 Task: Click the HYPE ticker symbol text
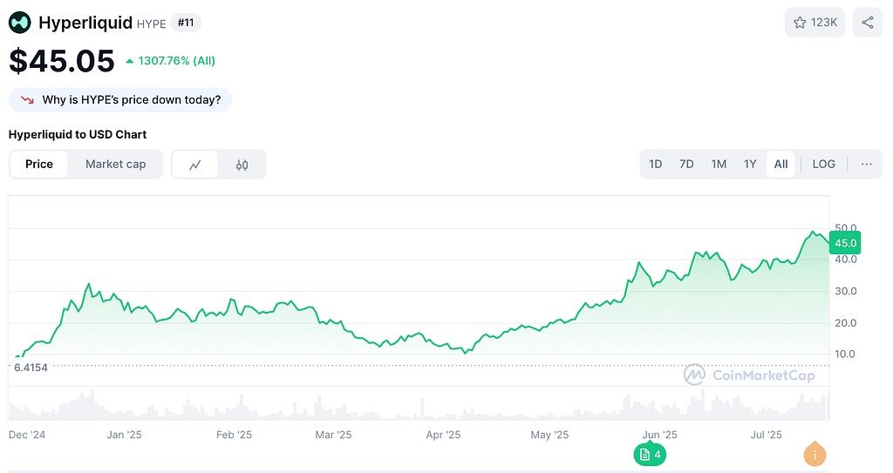click(x=152, y=24)
